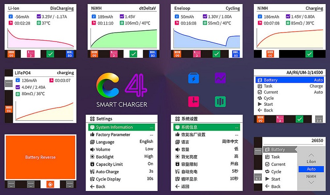Image resolution: width=330 pixels, height=195 pixels.
Task: Click the large blue battery capacity icon
Action: click(194, 78)
